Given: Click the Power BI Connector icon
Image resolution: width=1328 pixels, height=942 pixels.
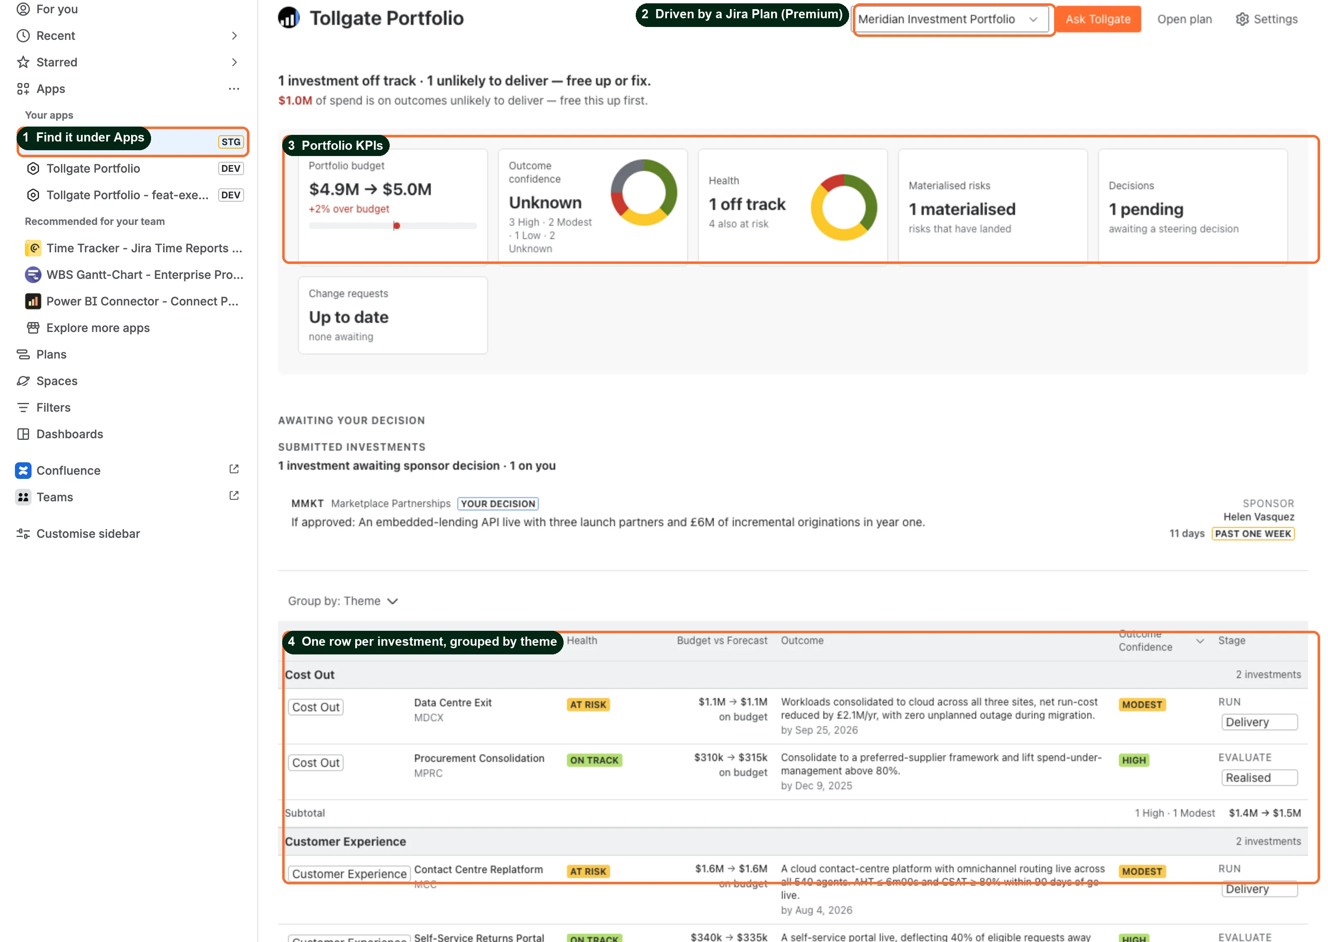Looking at the screenshot, I should [33, 301].
